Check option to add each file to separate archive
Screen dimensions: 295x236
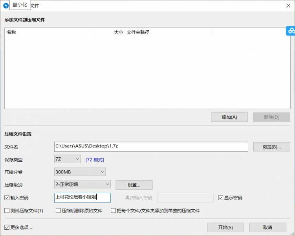point(114,211)
